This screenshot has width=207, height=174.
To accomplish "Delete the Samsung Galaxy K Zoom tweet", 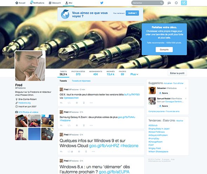I will [x=84, y=125].
